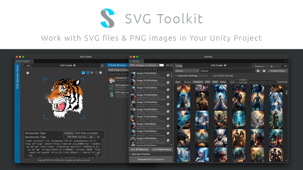Screen dimensions: 303x170
Task: Close the tiger preview with X icon
Action: [x=100, y=73]
